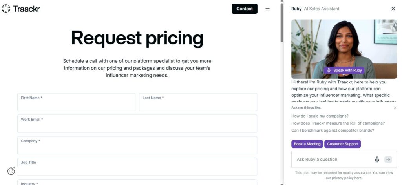Open the hamburger navigation menu
The width and height of the screenshot is (402, 185).
tap(267, 9)
